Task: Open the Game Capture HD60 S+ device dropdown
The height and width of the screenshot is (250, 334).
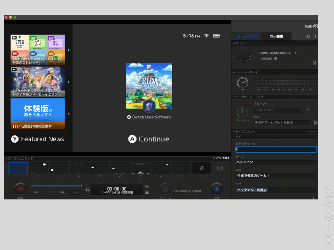Action: (x=278, y=53)
